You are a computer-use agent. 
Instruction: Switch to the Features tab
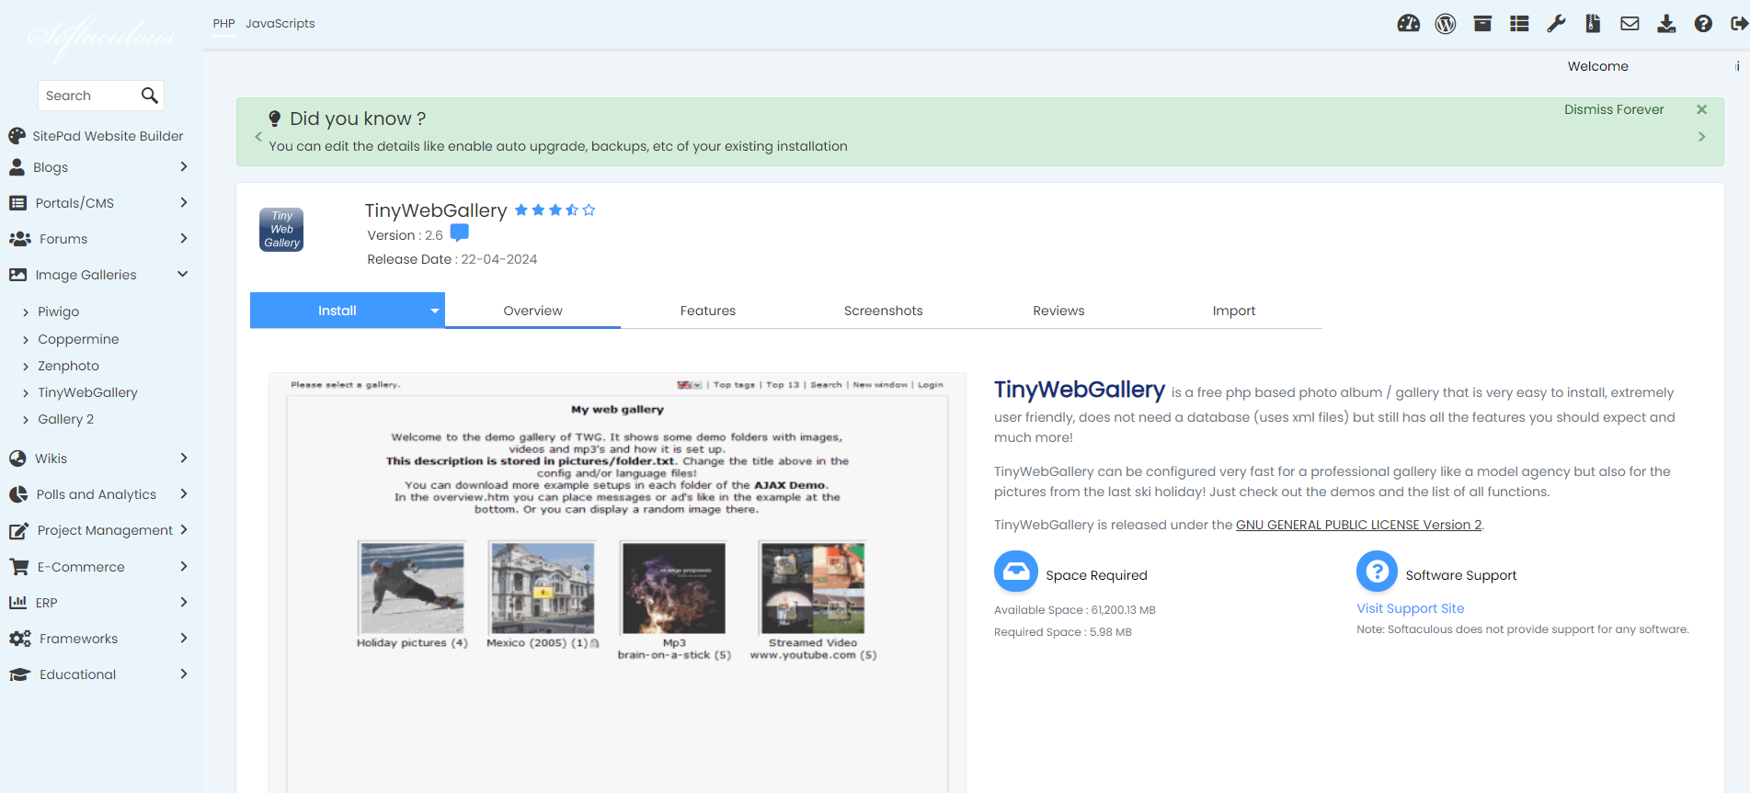click(x=708, y=311)
